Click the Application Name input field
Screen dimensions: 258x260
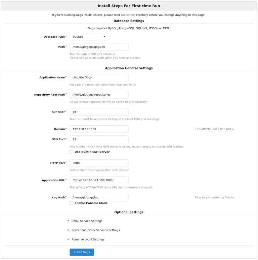coord(99,77)
